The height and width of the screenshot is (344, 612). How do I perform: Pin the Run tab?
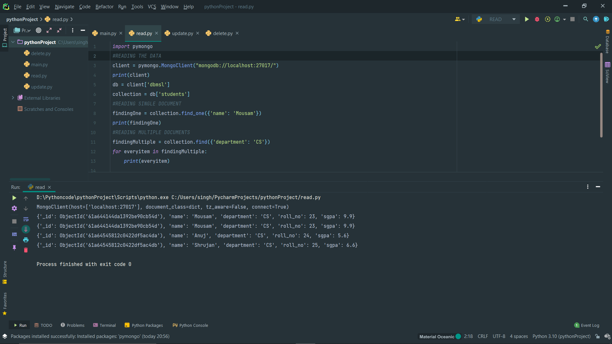click(x=14, y=247)
